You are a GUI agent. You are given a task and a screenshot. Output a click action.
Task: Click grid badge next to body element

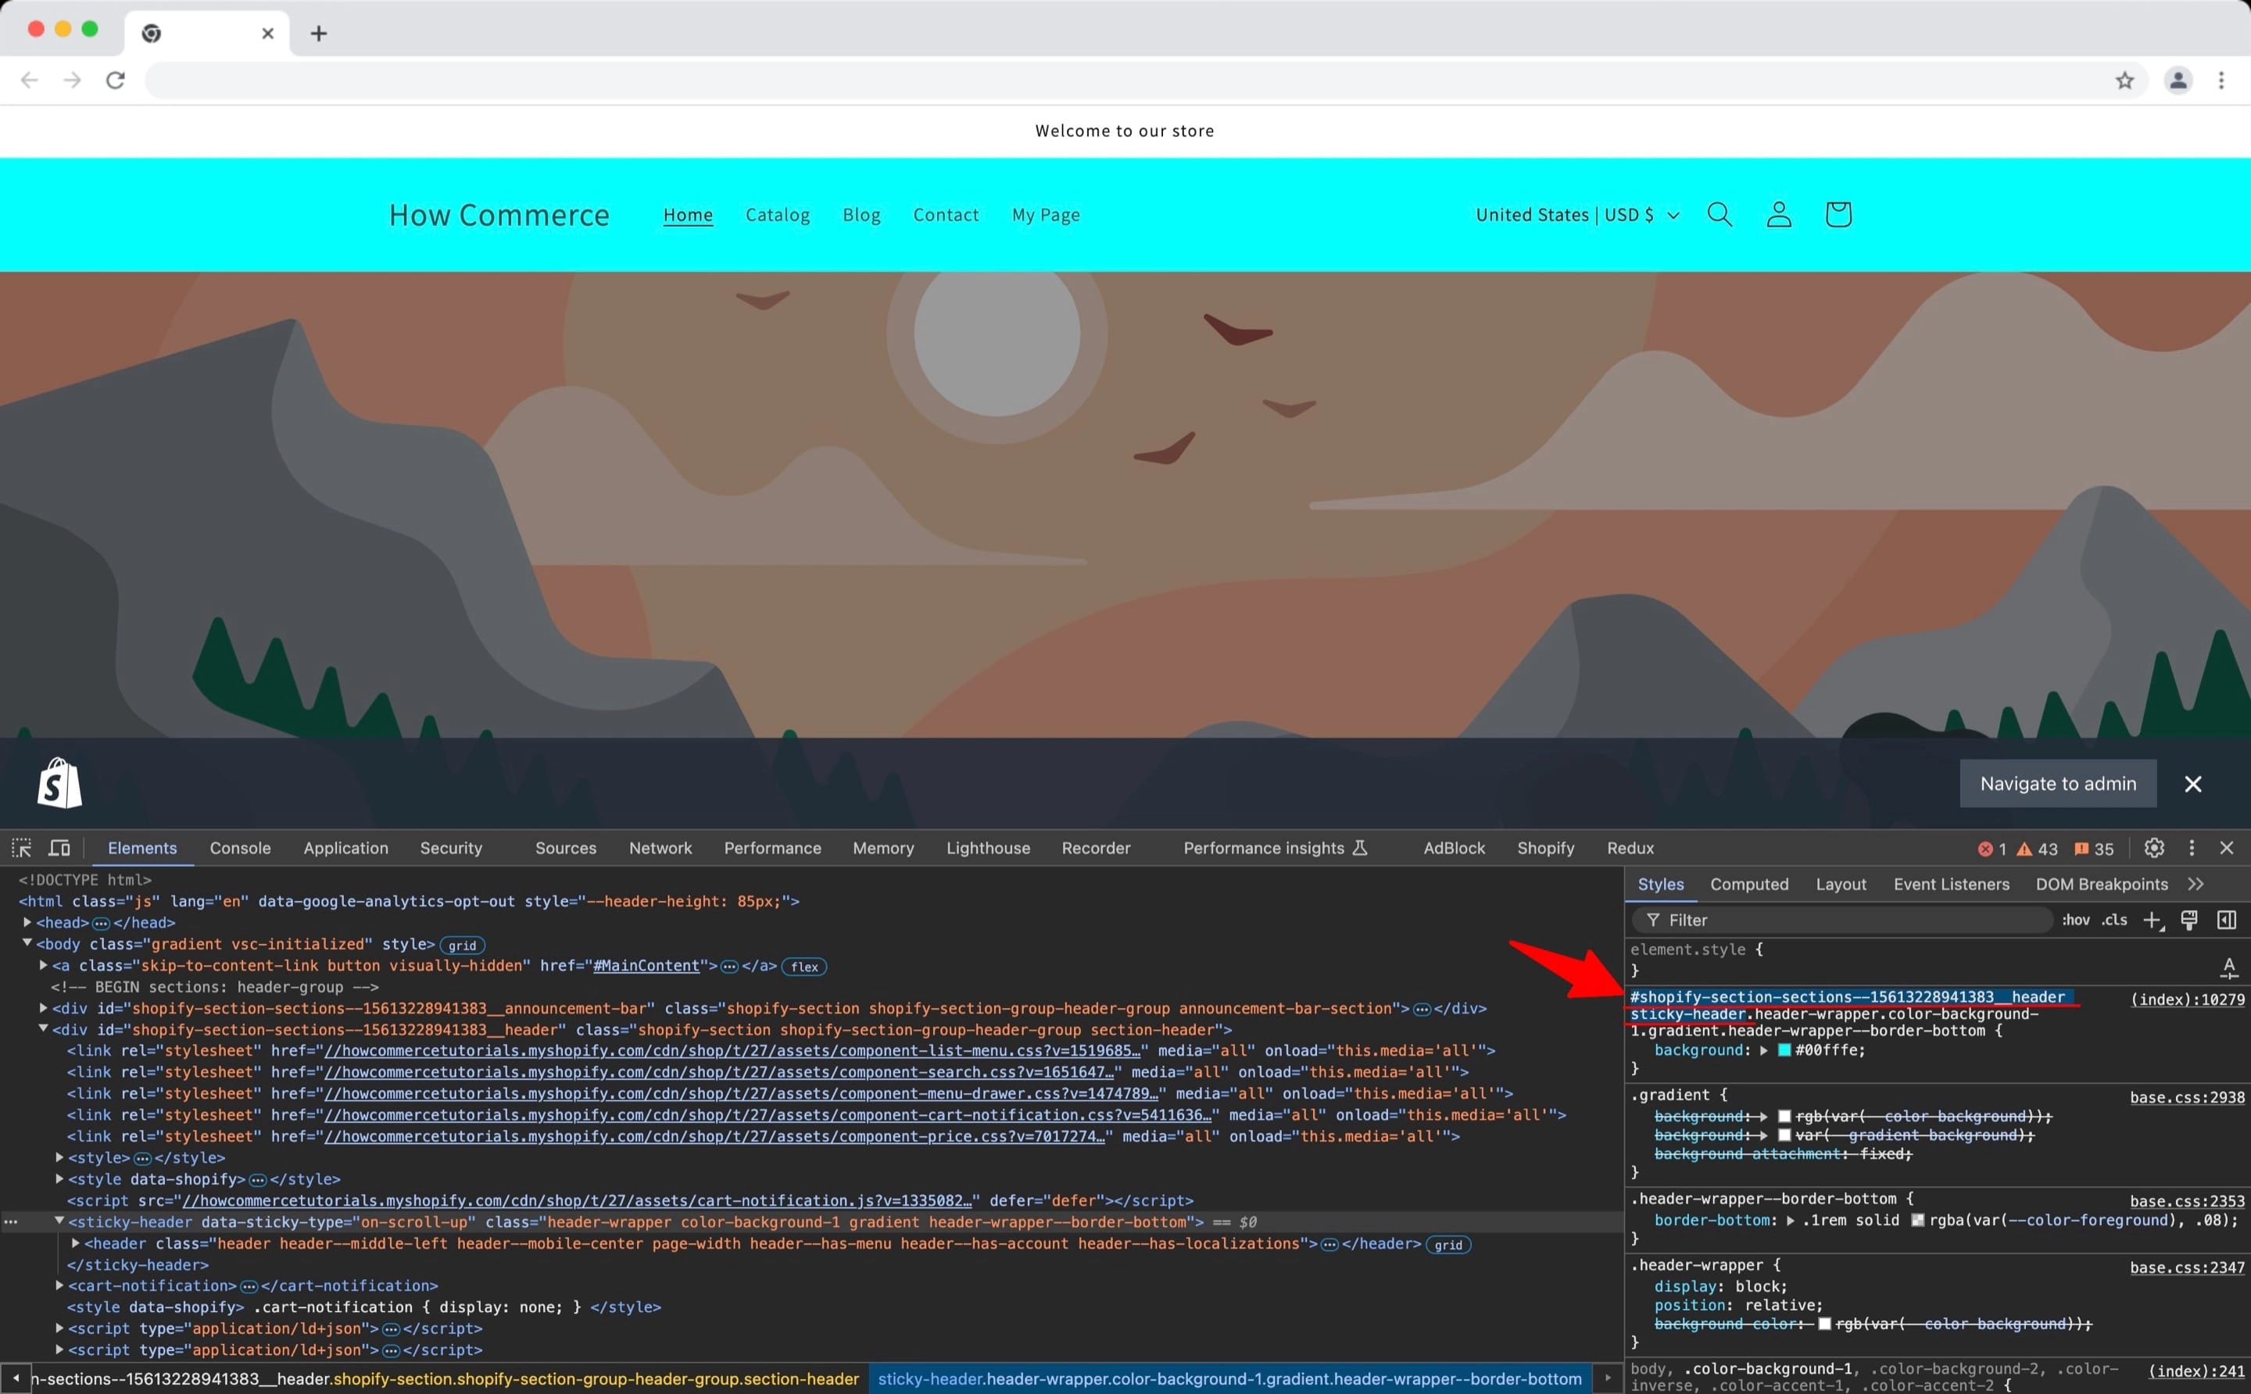point(463,945)
